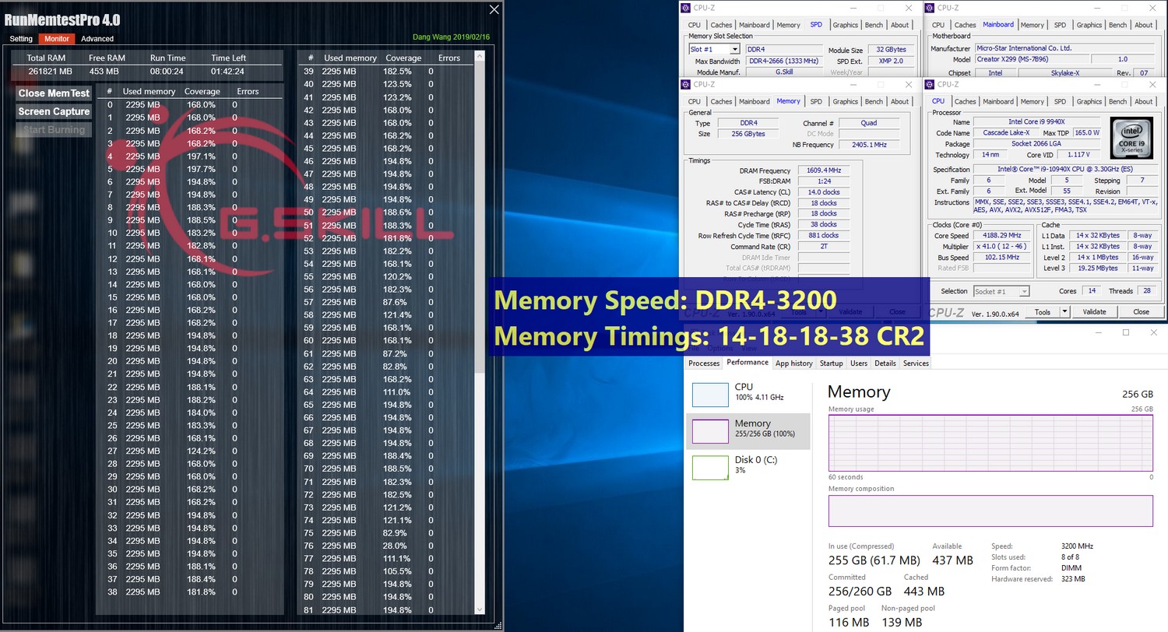
Task: Click the Validate button in CPU-Z CPU window
Action: pyautogui.click(x=1094, y=312)
